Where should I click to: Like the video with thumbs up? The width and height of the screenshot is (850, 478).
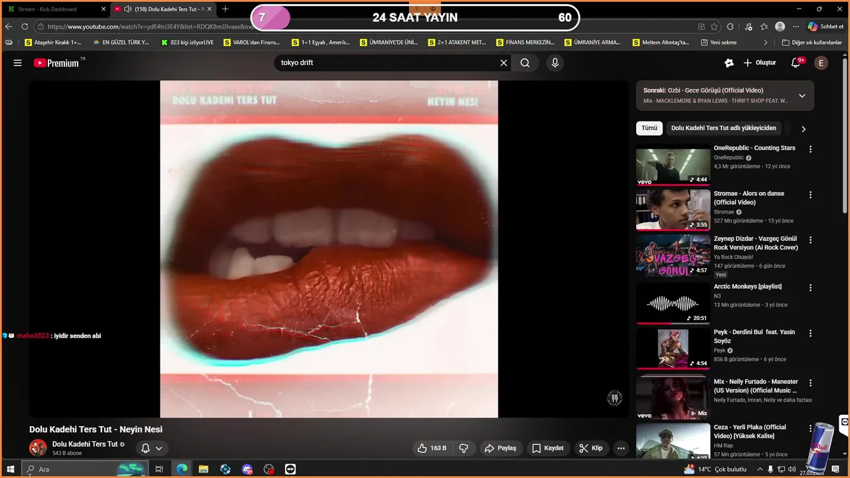(431, 448)
